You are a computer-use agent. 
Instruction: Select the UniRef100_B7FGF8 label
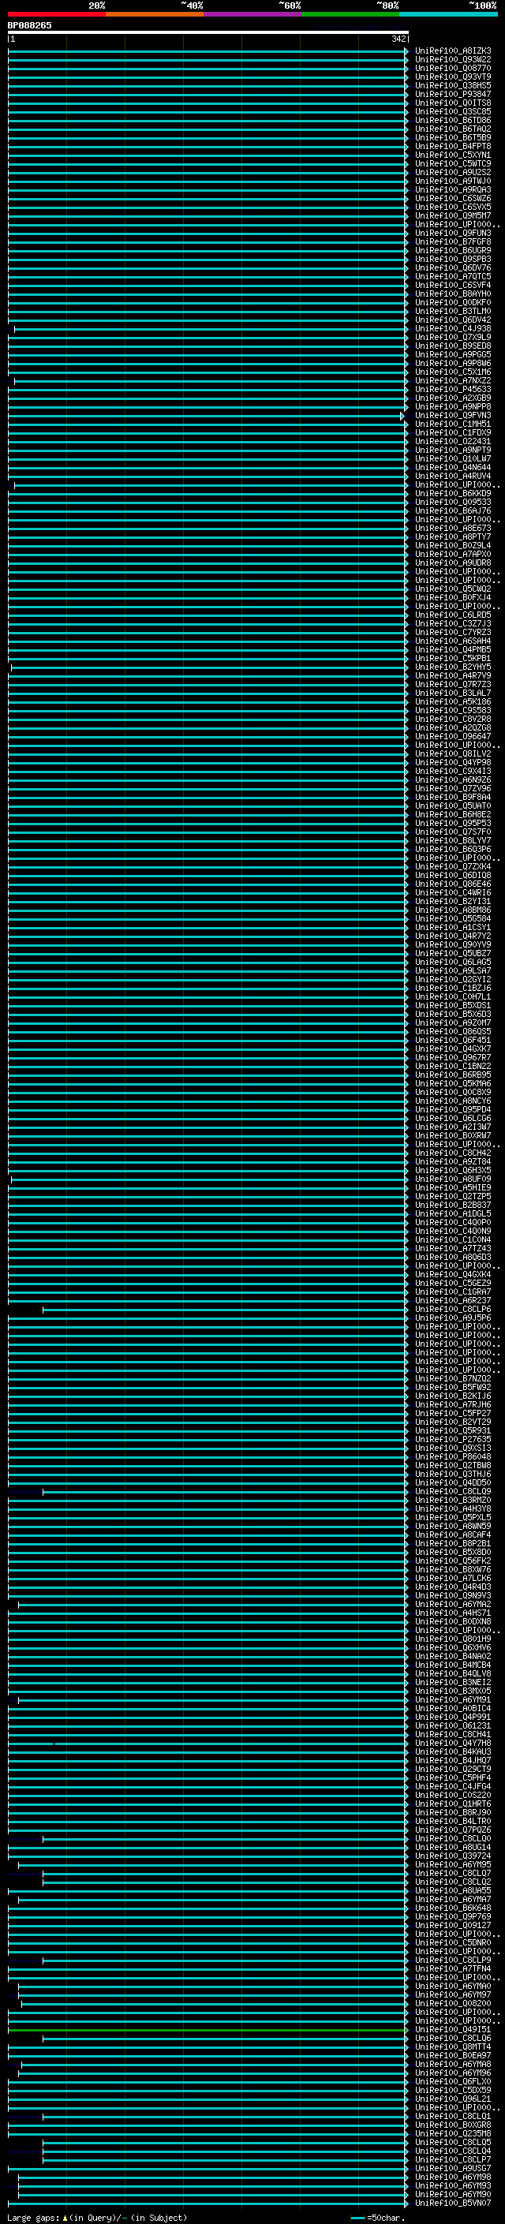453,241
